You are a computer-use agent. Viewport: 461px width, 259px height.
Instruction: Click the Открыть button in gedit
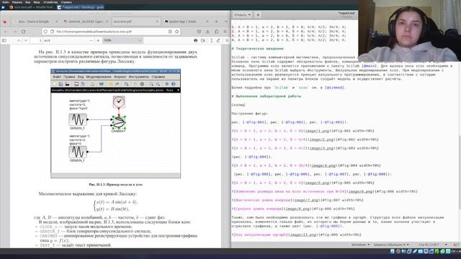coord(240,14)
